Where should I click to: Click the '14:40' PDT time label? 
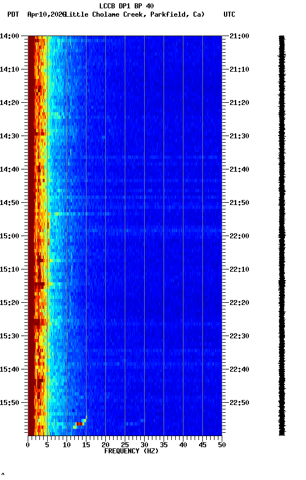coord(9,169)
